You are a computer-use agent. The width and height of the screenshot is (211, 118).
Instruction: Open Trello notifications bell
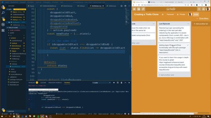pos(203,9)
